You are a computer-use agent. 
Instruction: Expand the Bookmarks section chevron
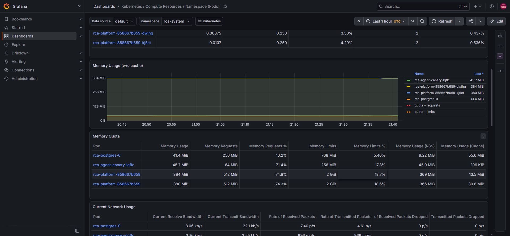point(80,19)
